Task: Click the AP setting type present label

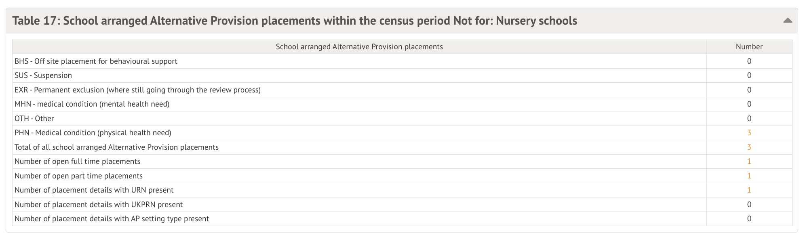Action: [112, 219]
